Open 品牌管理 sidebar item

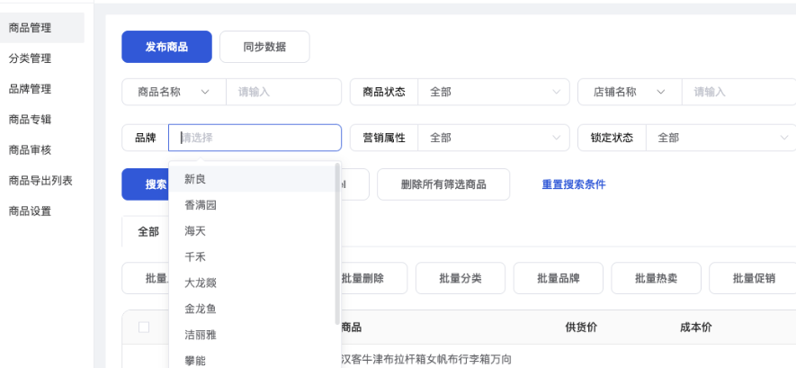point(30,89)
